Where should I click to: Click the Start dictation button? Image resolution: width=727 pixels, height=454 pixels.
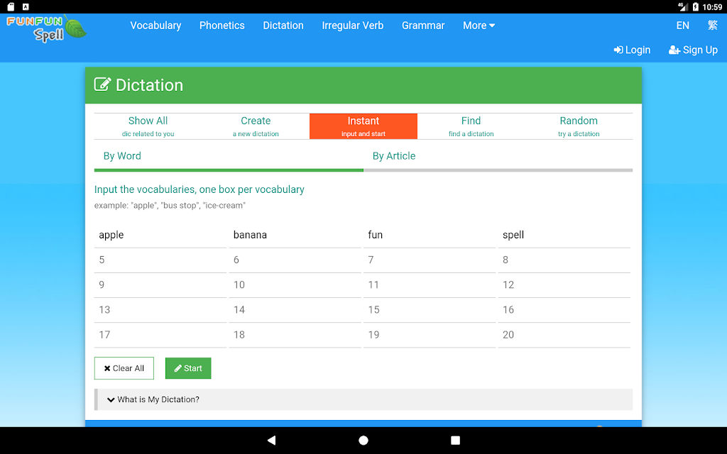point(188,368)
